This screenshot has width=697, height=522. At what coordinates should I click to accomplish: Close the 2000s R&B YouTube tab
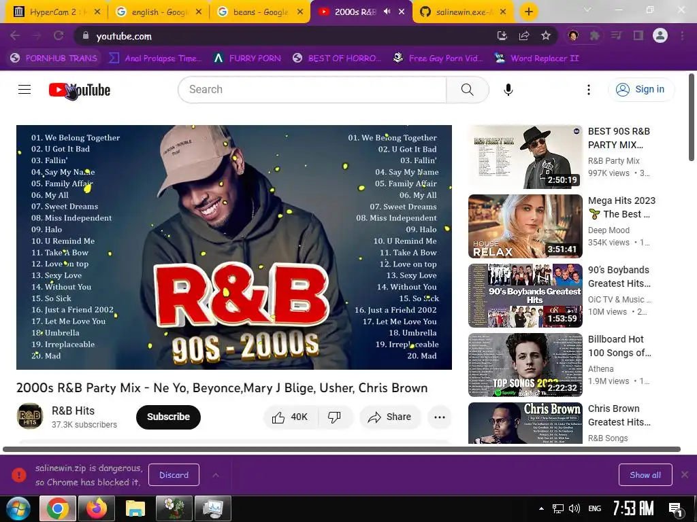[x=402, y=12]
